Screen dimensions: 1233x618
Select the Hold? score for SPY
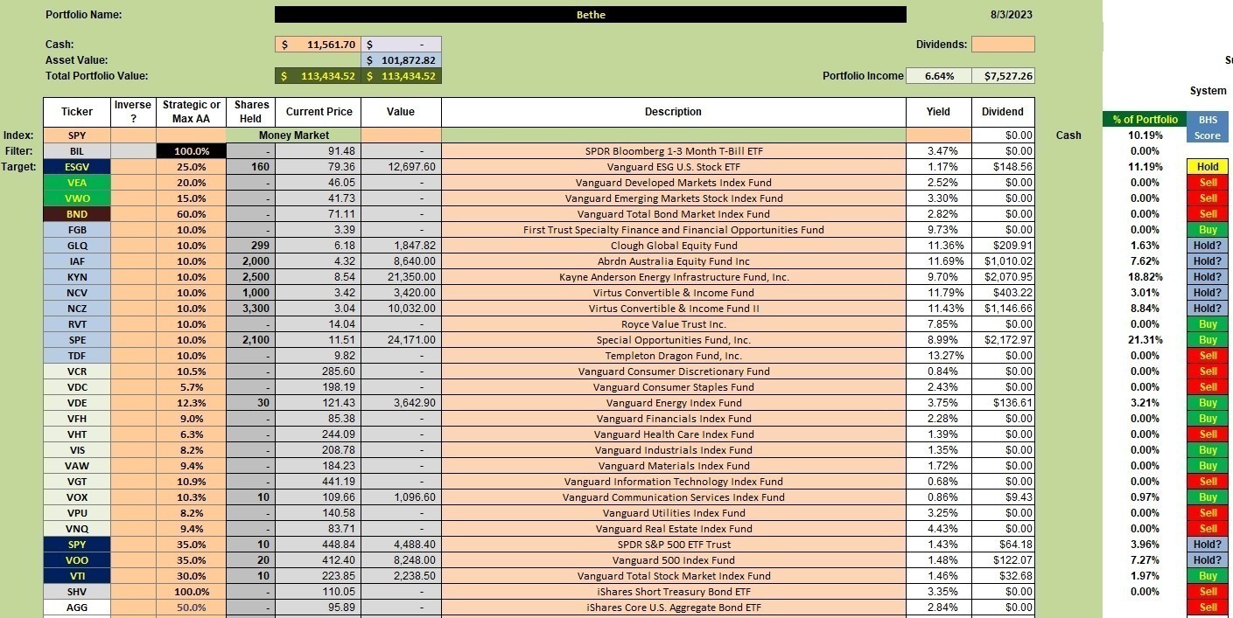click(x=1208, y=545)
